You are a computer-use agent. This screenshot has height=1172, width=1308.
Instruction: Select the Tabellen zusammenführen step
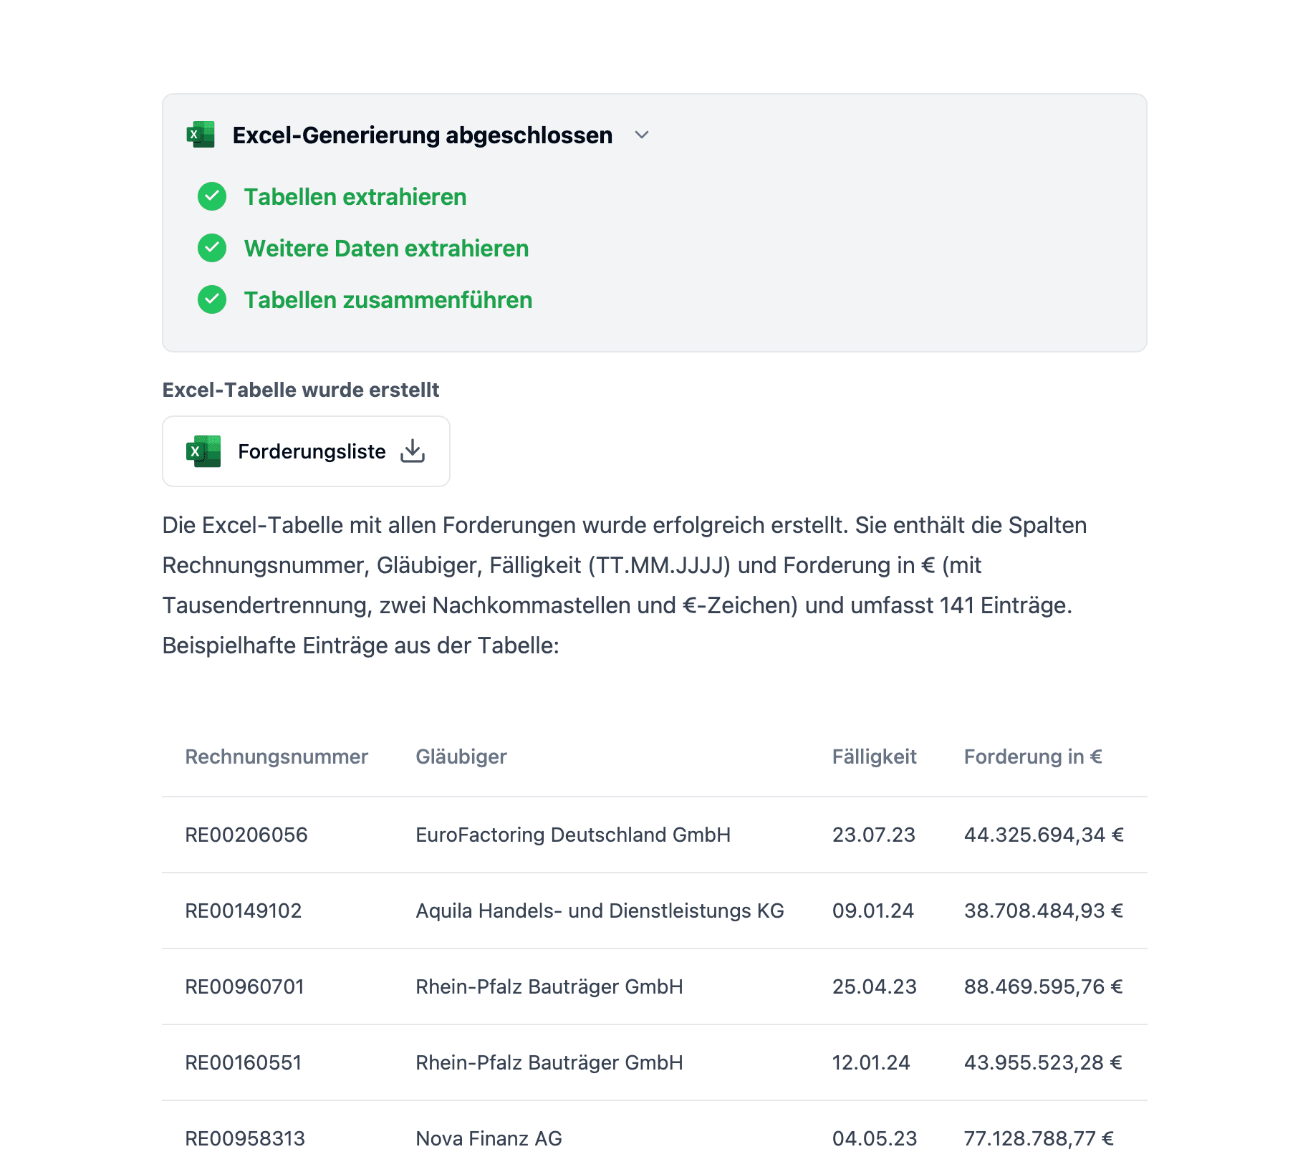388,299
